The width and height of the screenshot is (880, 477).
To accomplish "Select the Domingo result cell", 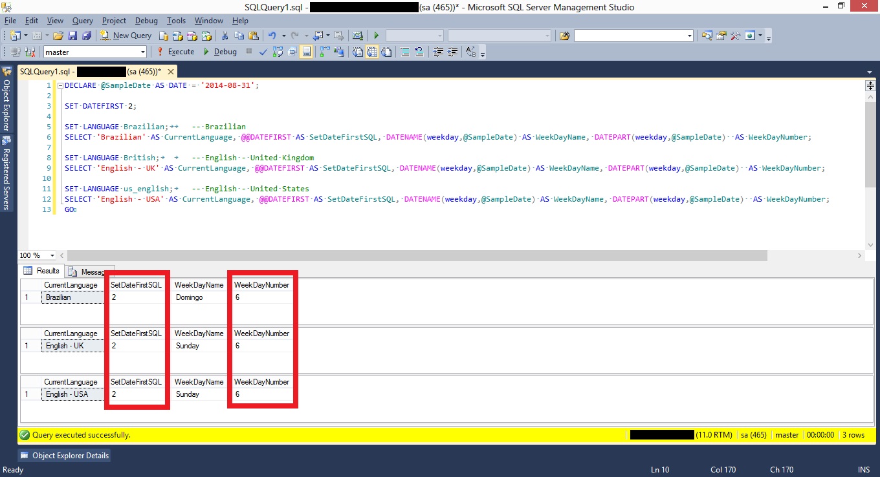I will pos(199,297).
